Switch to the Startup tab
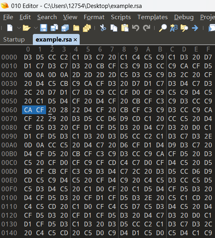The height and width of the screenshot is (238, 215). tap(14, 40)
